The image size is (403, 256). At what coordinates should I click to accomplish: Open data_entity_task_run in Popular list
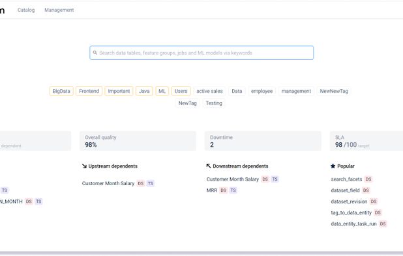pyautogui.click(x=353, y=224)
